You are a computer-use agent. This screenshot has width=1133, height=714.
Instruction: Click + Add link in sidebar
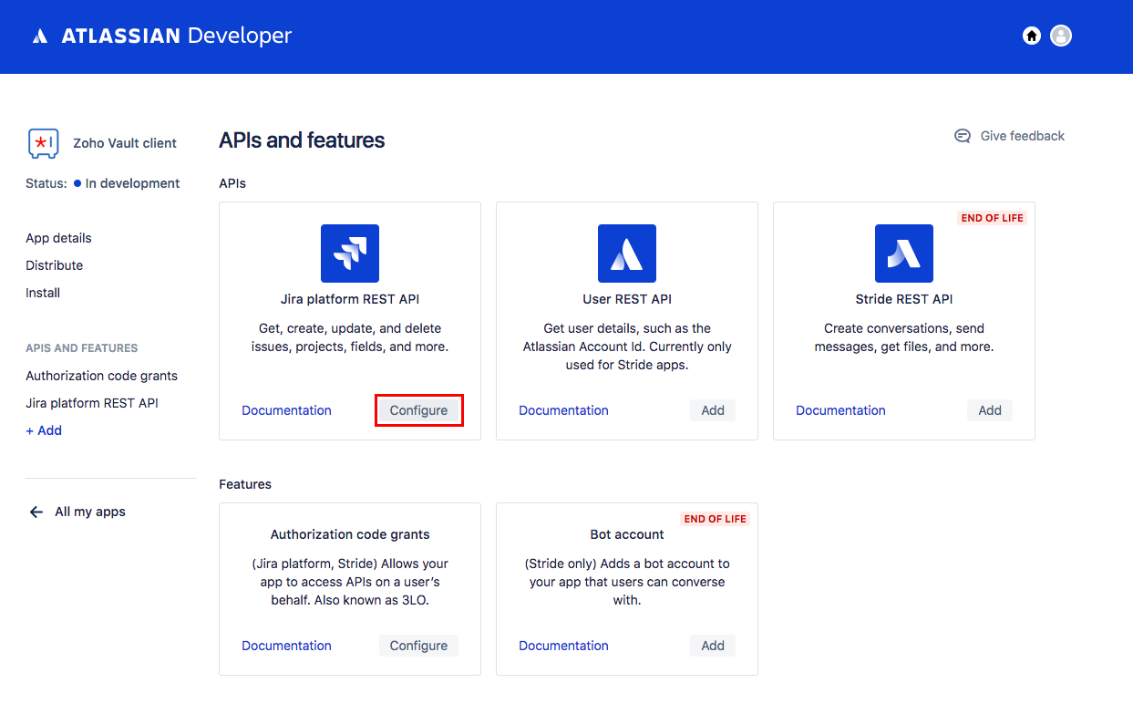click(44, 430)
